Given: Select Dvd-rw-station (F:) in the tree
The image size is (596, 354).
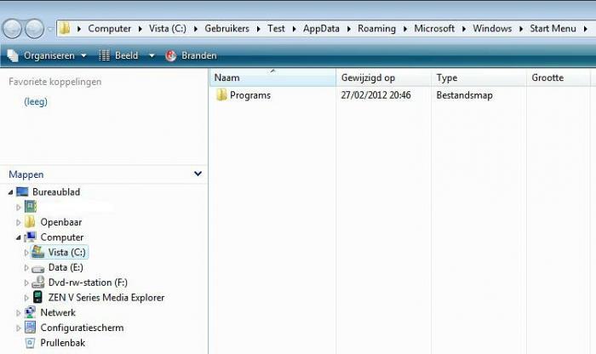Looking at the screenshot, I should pyautogui.click(x=88, y=283).
